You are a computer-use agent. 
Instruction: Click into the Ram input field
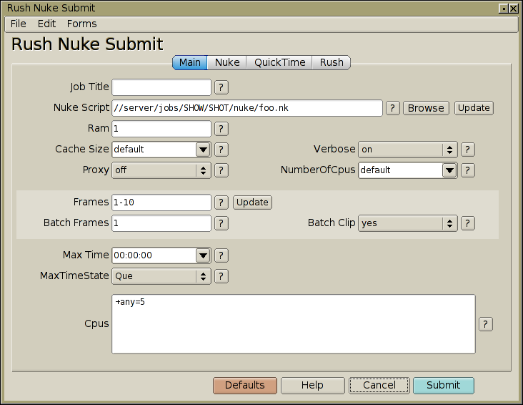[x=161, y=129]
